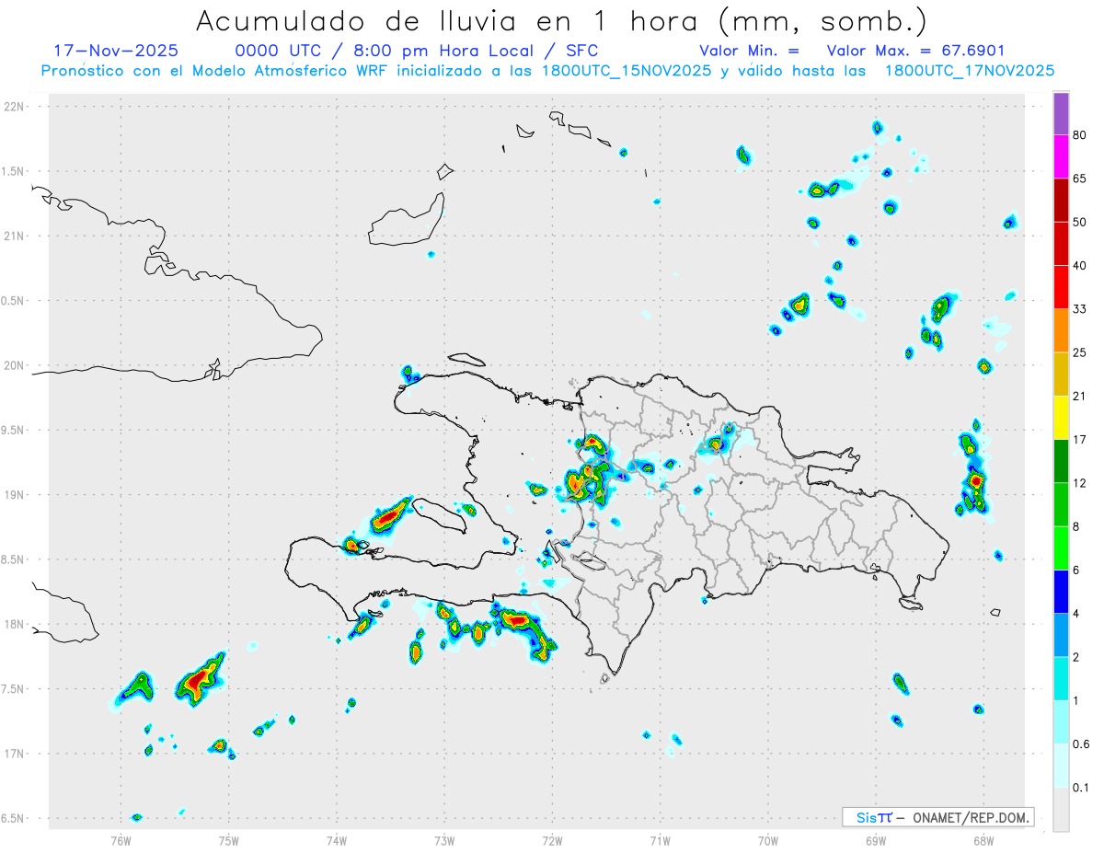Click the '21N' latitude axis label
This screenshot has width=1104, height=853.
(14, 236)
